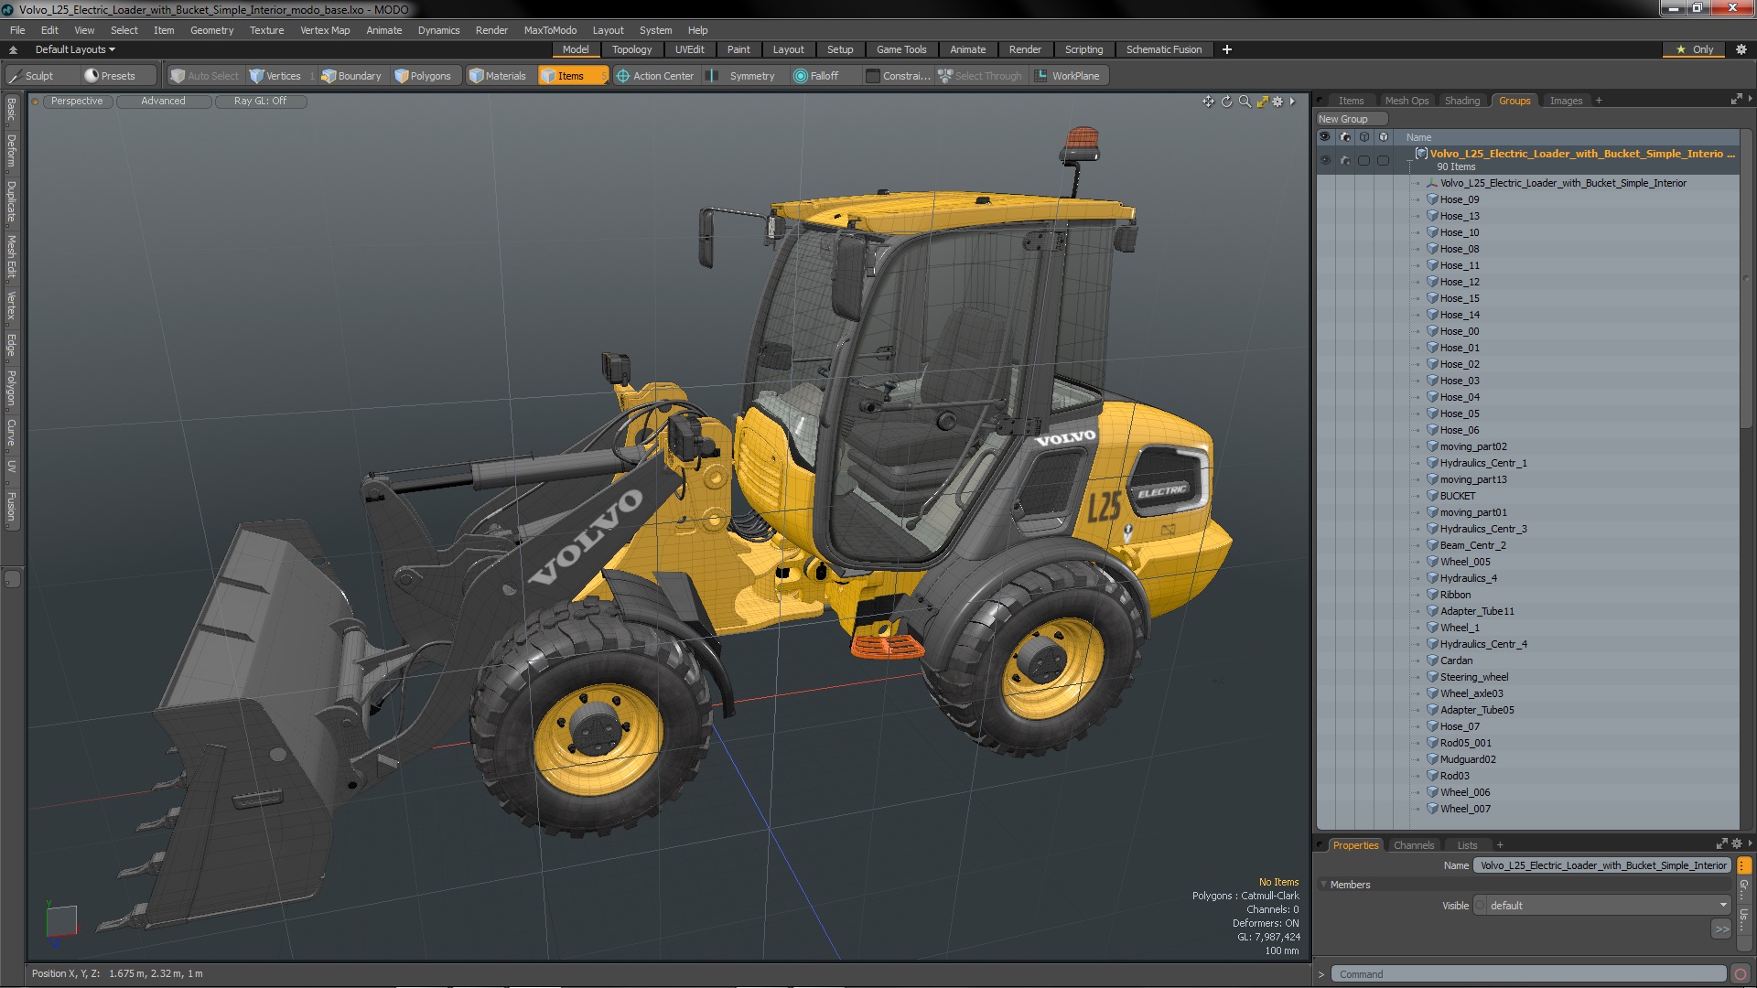Click the viewport pan/move icon
Screen dimensions: 1757x988
[1208, 102]
